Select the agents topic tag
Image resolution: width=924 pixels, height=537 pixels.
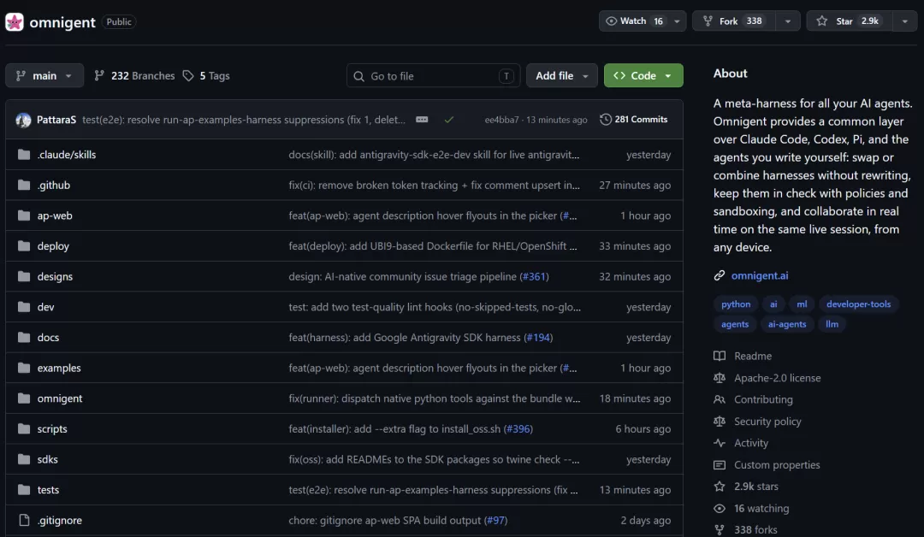pyautogui.click(x=735, y=324)
